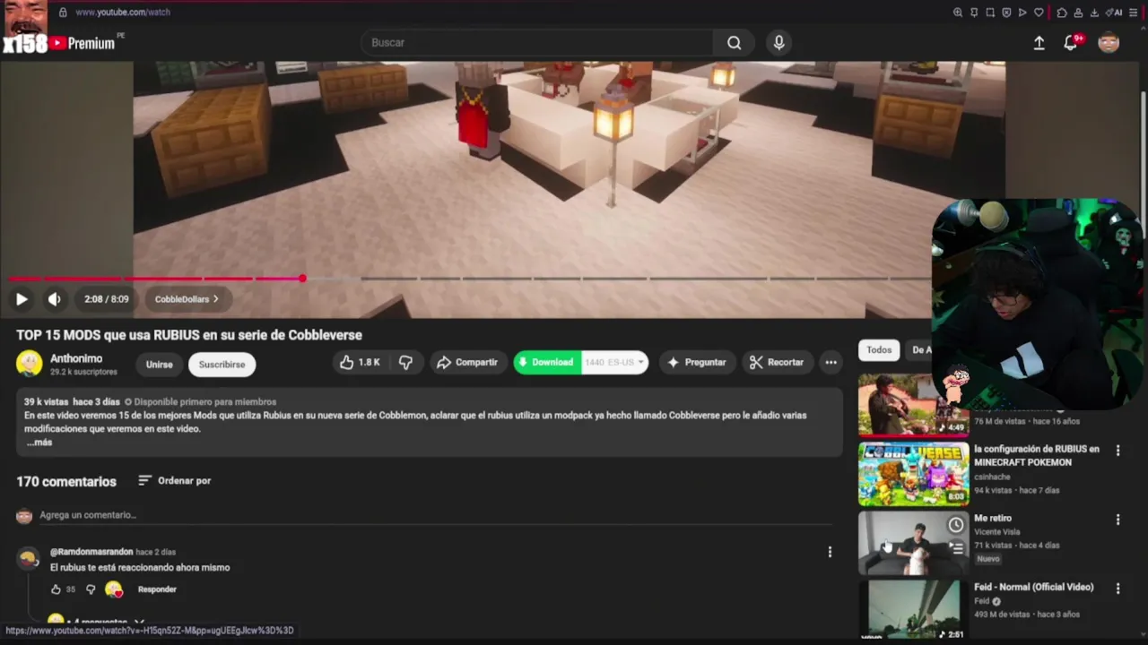Click the YouTube Premium logo

pos(83,43)
